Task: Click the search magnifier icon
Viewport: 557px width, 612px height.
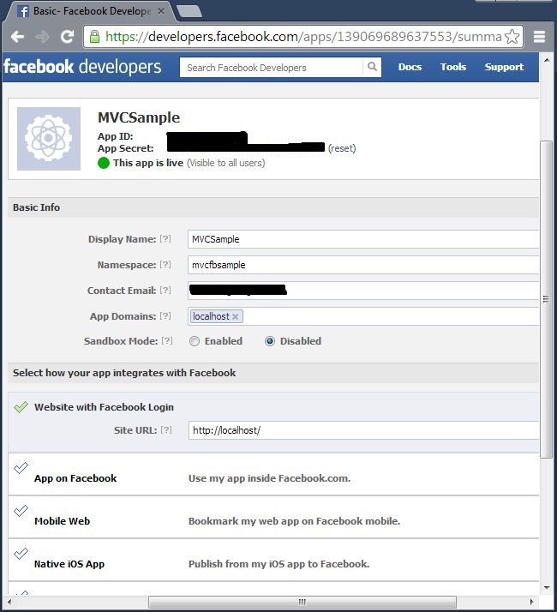Action: pos(372,67)
